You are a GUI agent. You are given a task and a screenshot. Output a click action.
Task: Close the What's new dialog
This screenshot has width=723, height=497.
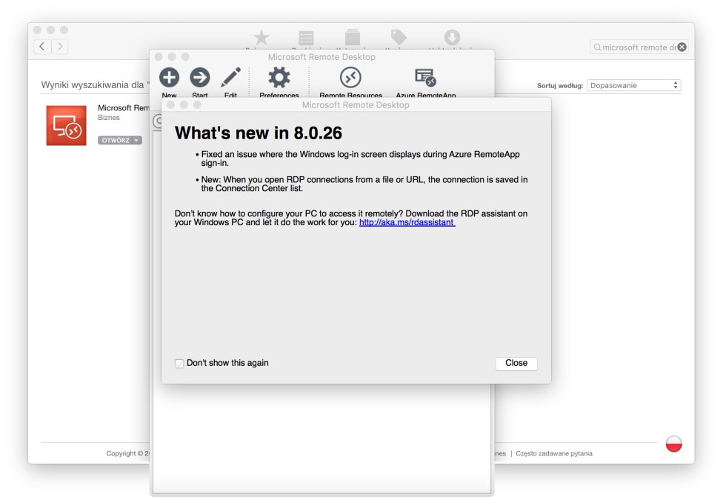pyautogui.click(x=516, y=363)
